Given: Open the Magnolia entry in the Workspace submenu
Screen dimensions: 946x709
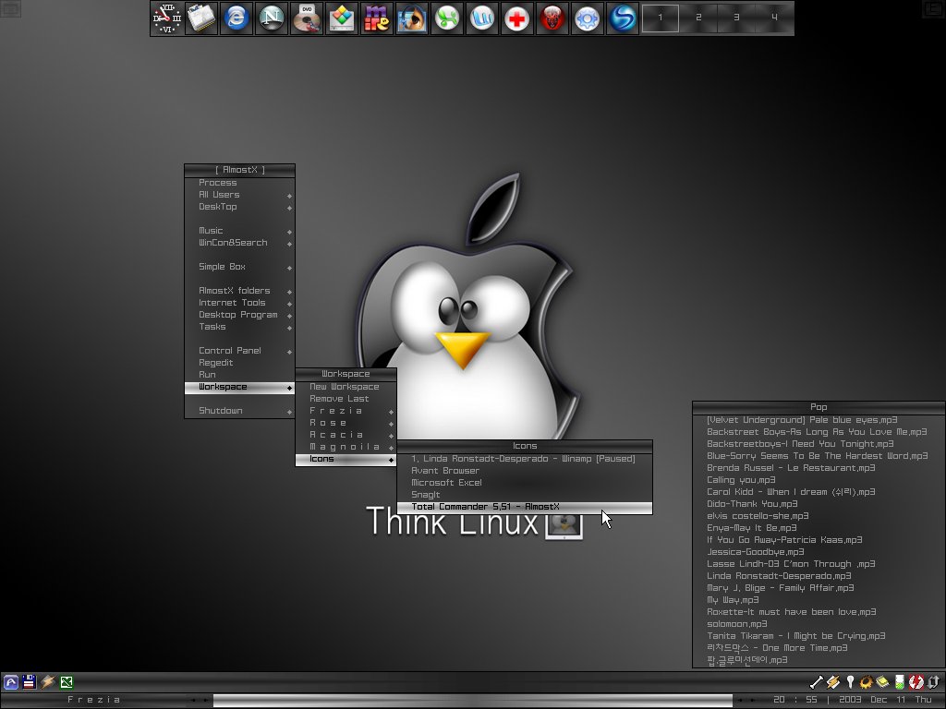Looking at the screenshot, I should (346, 448).
